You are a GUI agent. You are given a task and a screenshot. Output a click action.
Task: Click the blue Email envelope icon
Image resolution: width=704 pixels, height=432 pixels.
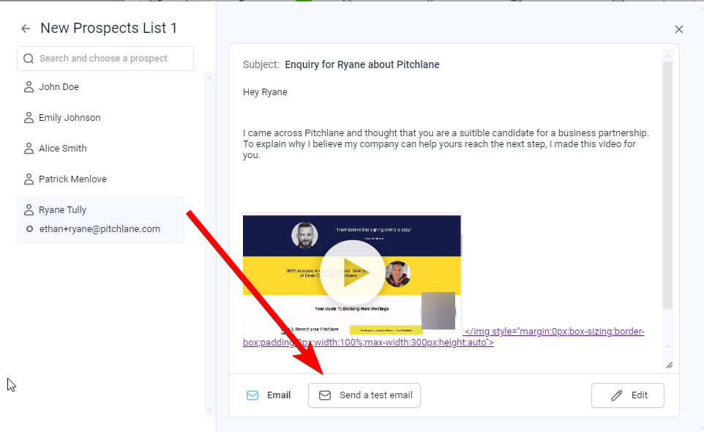tap(252, 395)
